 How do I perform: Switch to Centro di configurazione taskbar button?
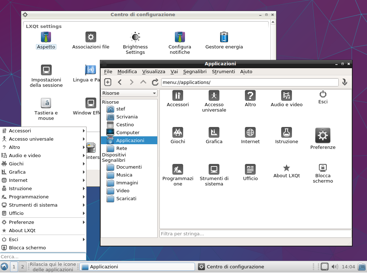click(x=235, y=267)
